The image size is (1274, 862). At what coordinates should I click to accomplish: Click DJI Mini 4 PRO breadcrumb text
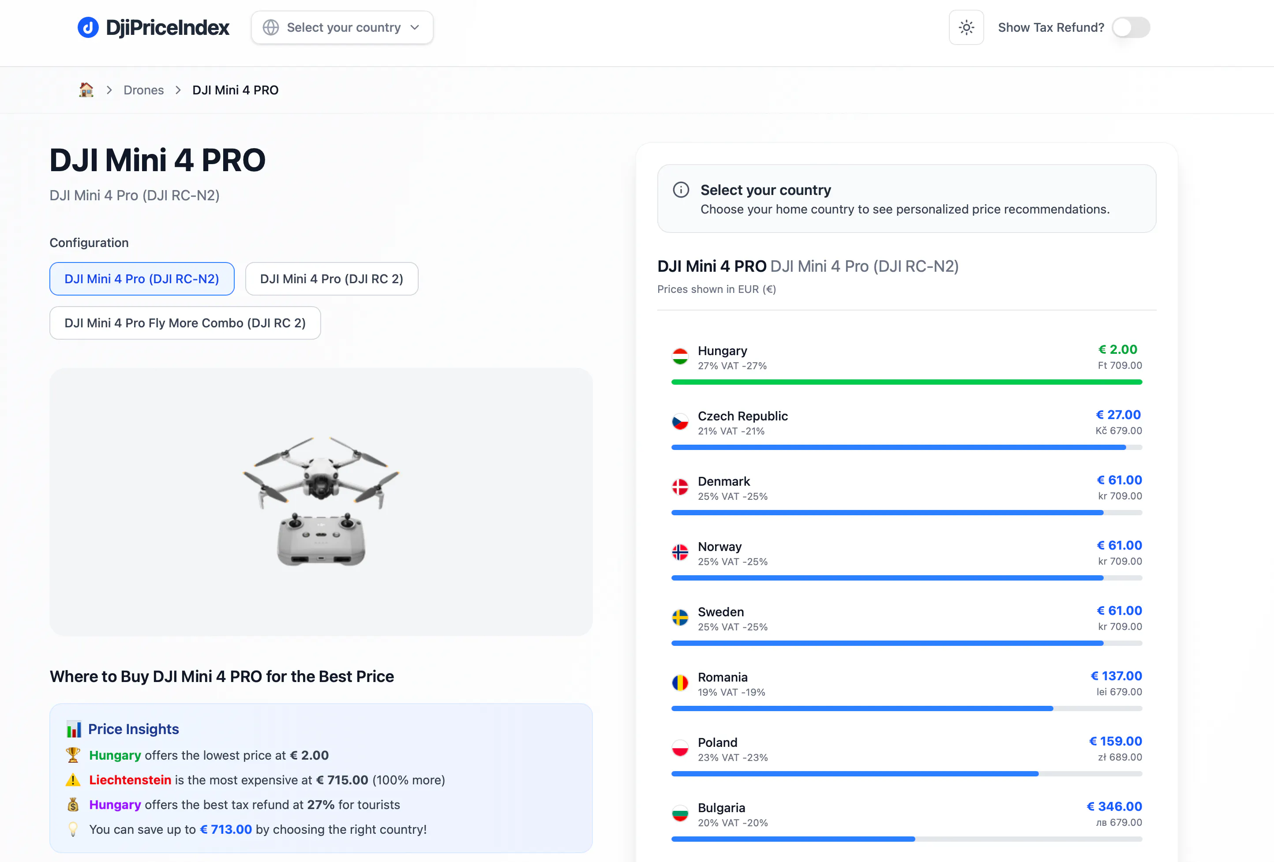(235, 90)
